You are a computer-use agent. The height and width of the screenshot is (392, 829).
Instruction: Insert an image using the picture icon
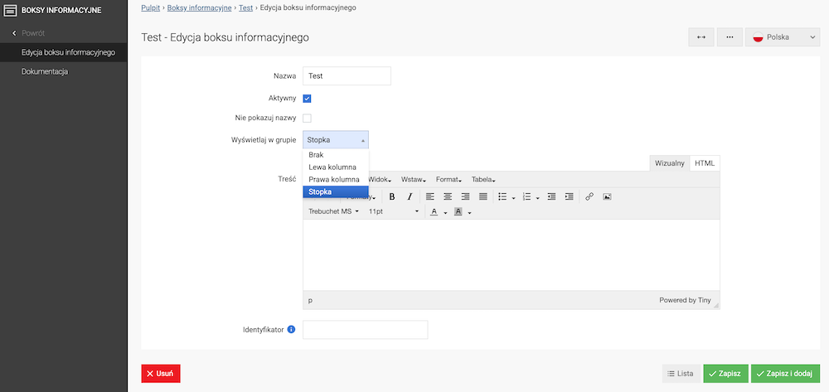pyautogui.click(x=607, y=196)
